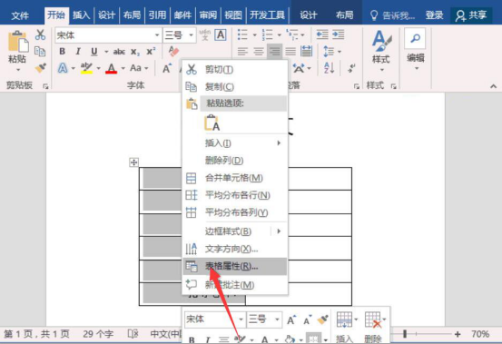Image resolution: width=502 pixels, height=344 pixels.
Task: Click the zoom slider handle
Action: click(405, 334)
